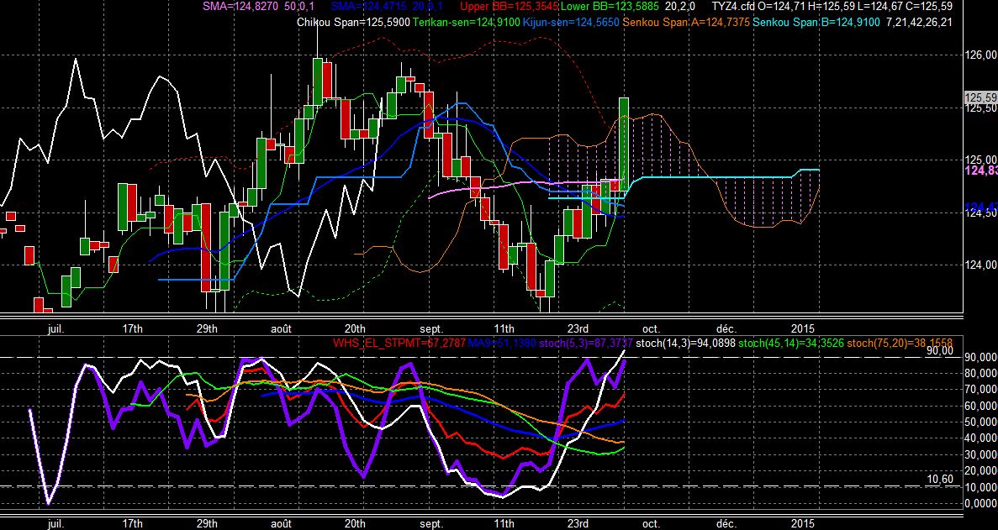Click the Senkou Span A=124,7375 label
The width and height of the screenshot is (998, 530).
pyautogui.click(x=686, y=22)
